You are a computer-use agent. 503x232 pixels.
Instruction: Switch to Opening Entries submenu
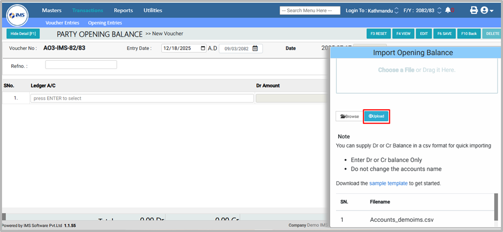pos(105,23)
